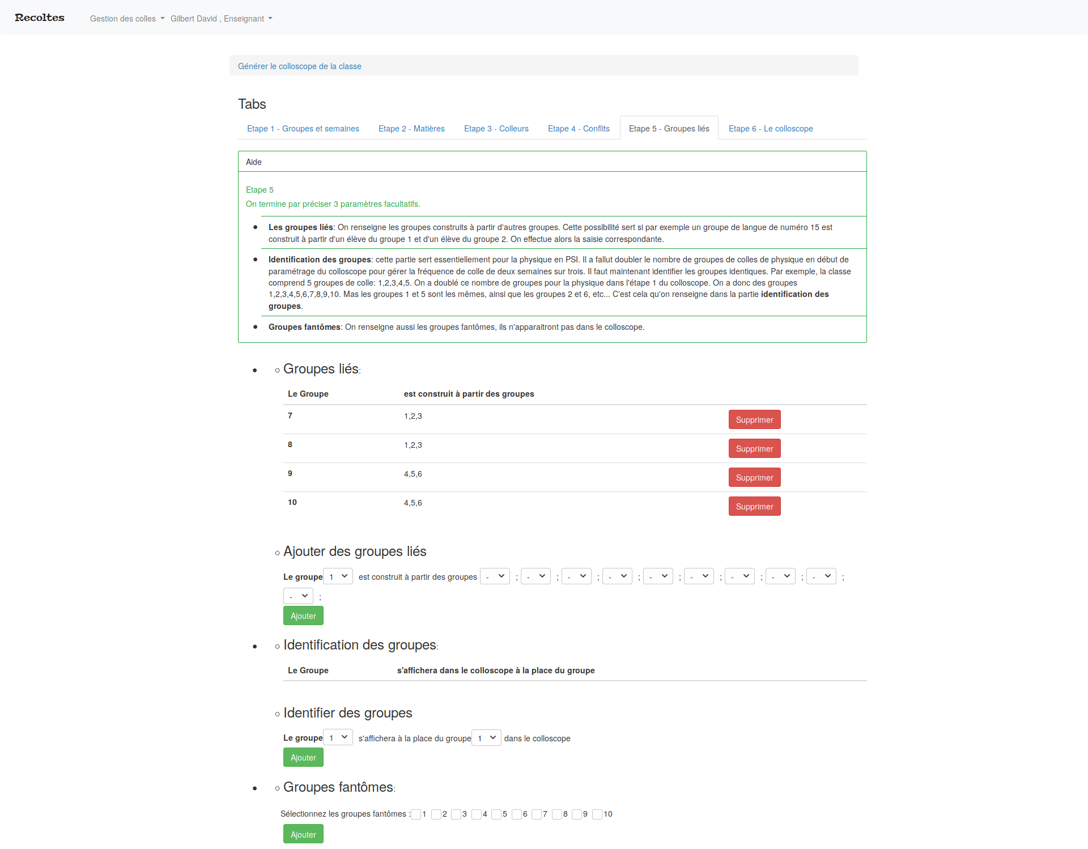Viewport: 1088px width, 849px height.
Task: Open Etape 6 - Le colloscope tab
Action: point(771,129)
